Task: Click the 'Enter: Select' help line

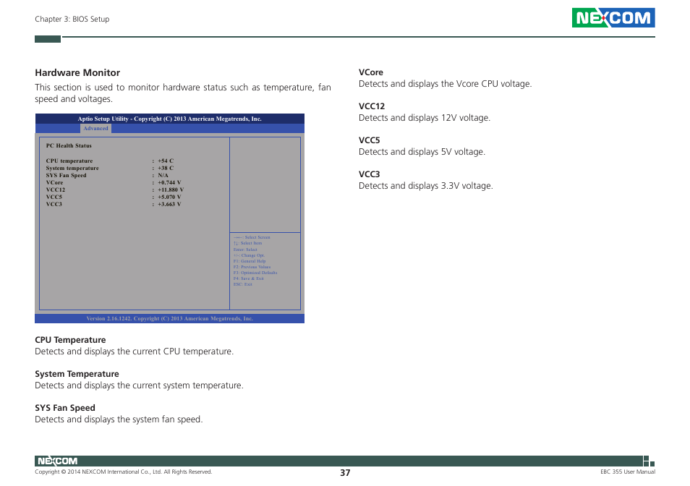Action: click(245, 250)
